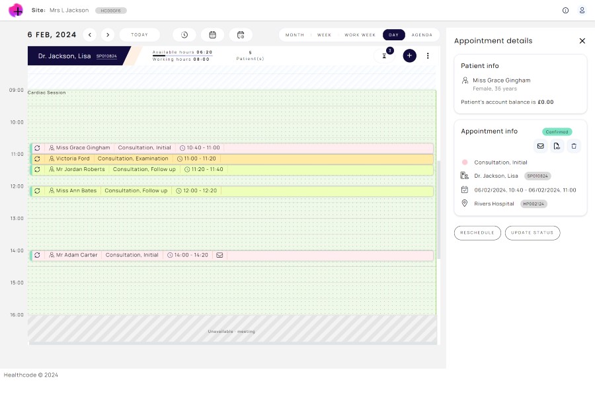Click the envelope icon on Mr Adam Carter's appointment
Viewport: 595px width, 397px height.
[x=219, y=255]
